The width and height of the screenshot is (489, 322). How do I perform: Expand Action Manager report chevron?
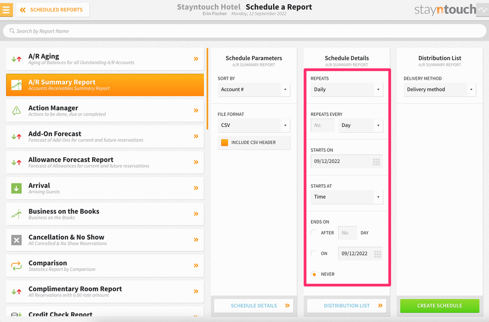(196, 111)
